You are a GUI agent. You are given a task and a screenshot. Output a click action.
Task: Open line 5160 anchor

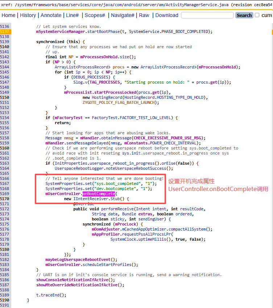point(5,148)
